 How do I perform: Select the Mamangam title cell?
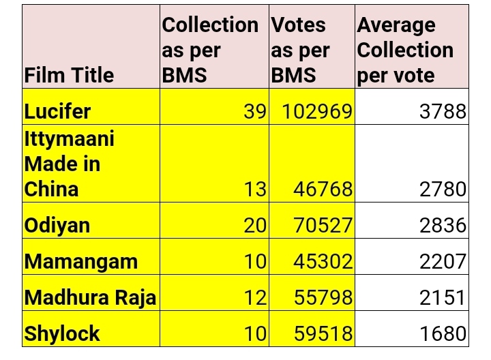tap(91, 256)
